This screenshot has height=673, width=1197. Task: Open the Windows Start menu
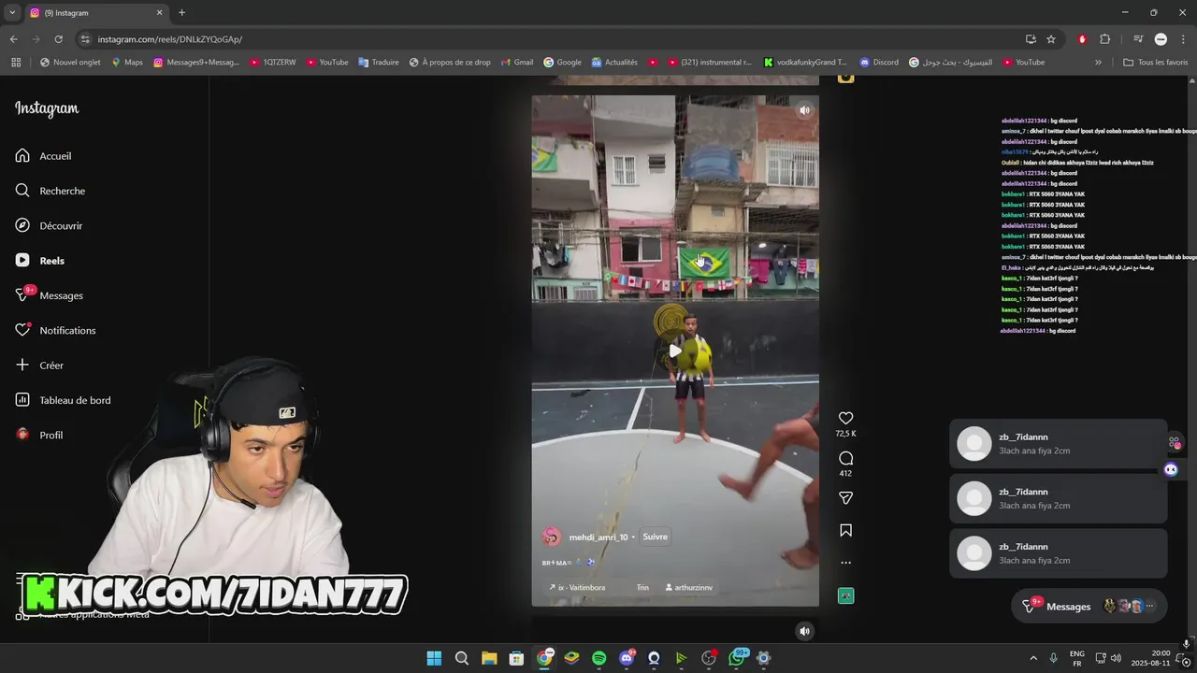(434, 658)
